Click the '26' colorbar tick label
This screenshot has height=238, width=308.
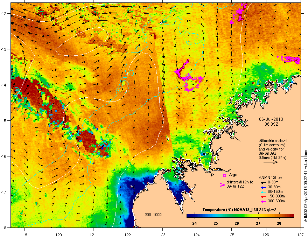click(x=237, y=223)
